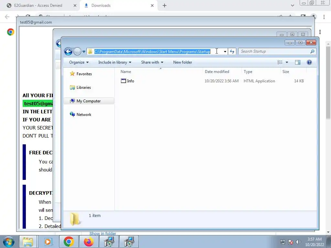
Task: Open the Organize menu
Action: [x=79, y=62]
